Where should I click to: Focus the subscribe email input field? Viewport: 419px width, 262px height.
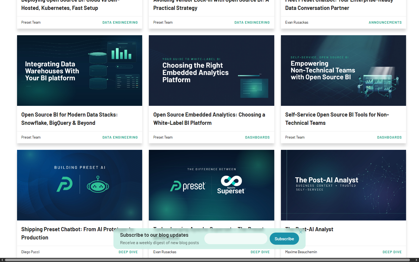click(236, 239)
